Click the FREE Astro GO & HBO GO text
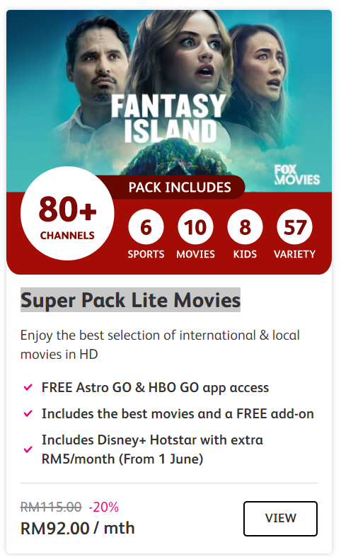Image resolution: width=341 pixels, height=557 pixels. click(155, 388)
